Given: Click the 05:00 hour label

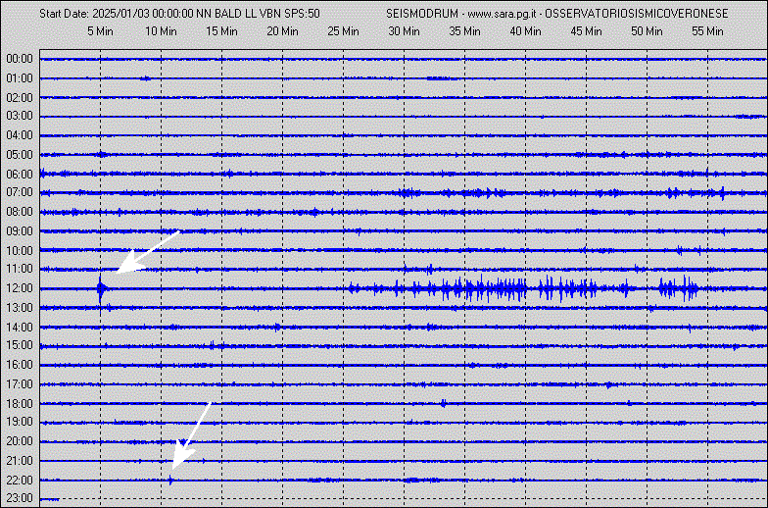Looking at the screenshot, I should 20,155.
